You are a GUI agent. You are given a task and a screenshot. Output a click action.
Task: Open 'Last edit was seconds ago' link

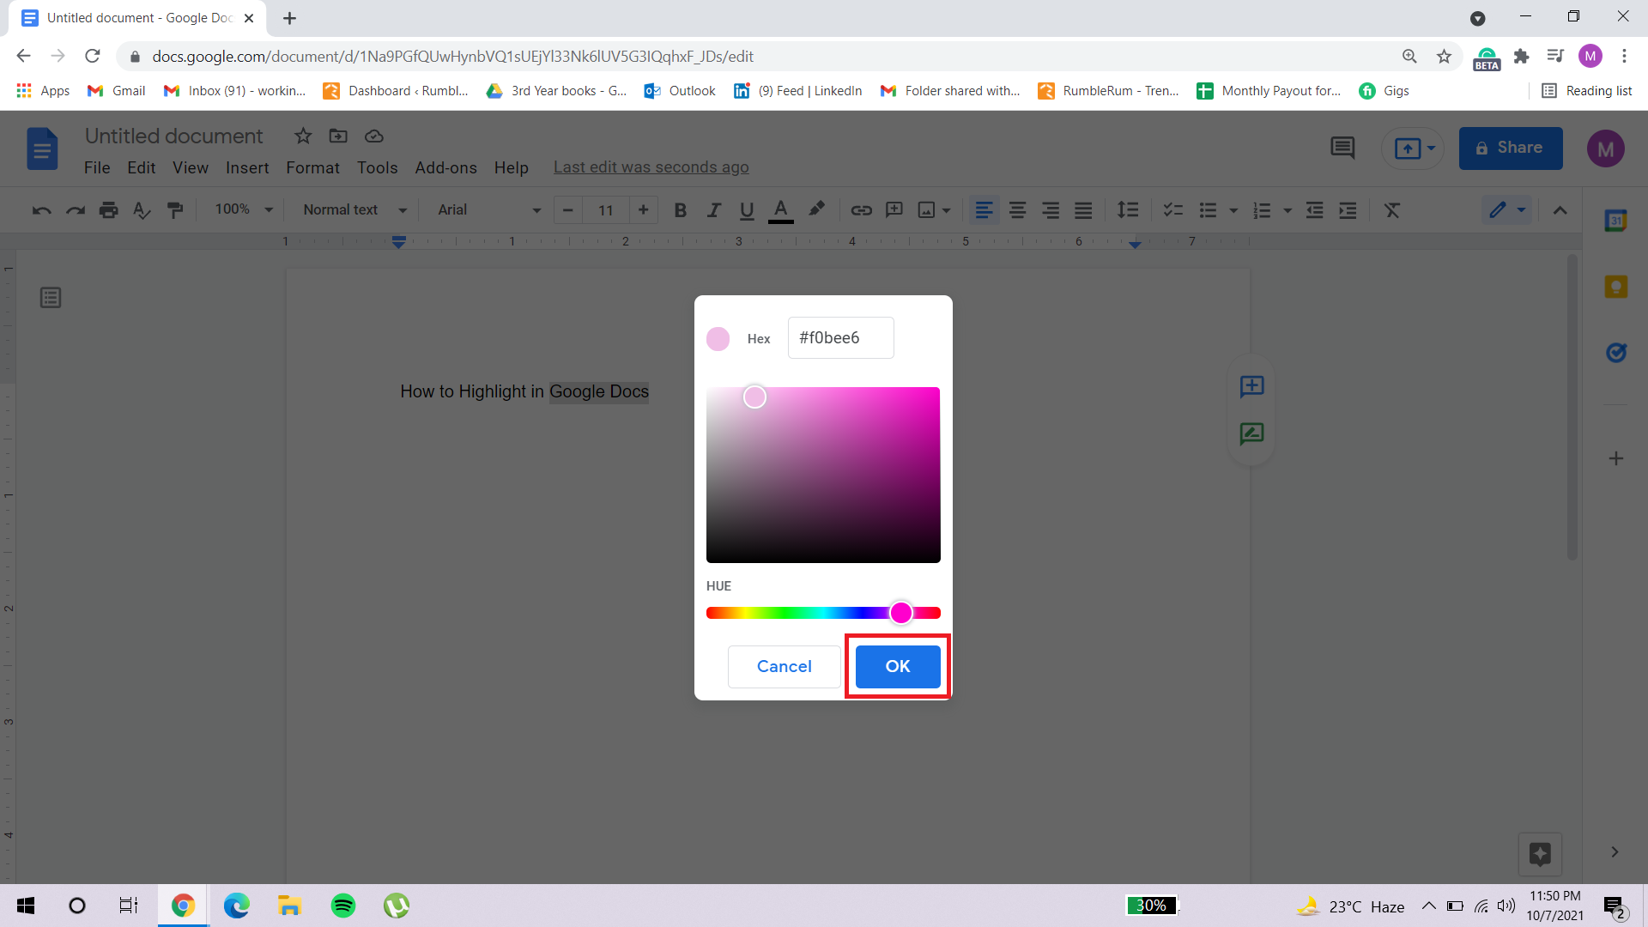651,167
